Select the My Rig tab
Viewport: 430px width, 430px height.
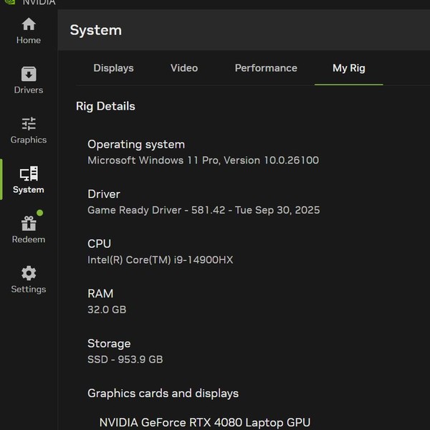(x=348, y=68)
